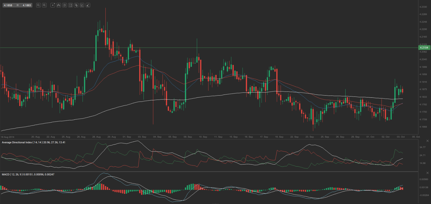Close the Average Directional Index panel
431x204 pixels.
tap(427, 141)
